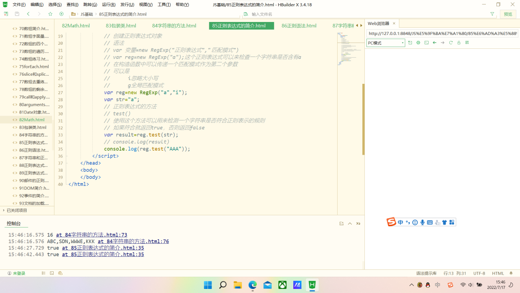Click the browser refresh icon
This screenshot has width=520, height=293.
pos(451,43)
